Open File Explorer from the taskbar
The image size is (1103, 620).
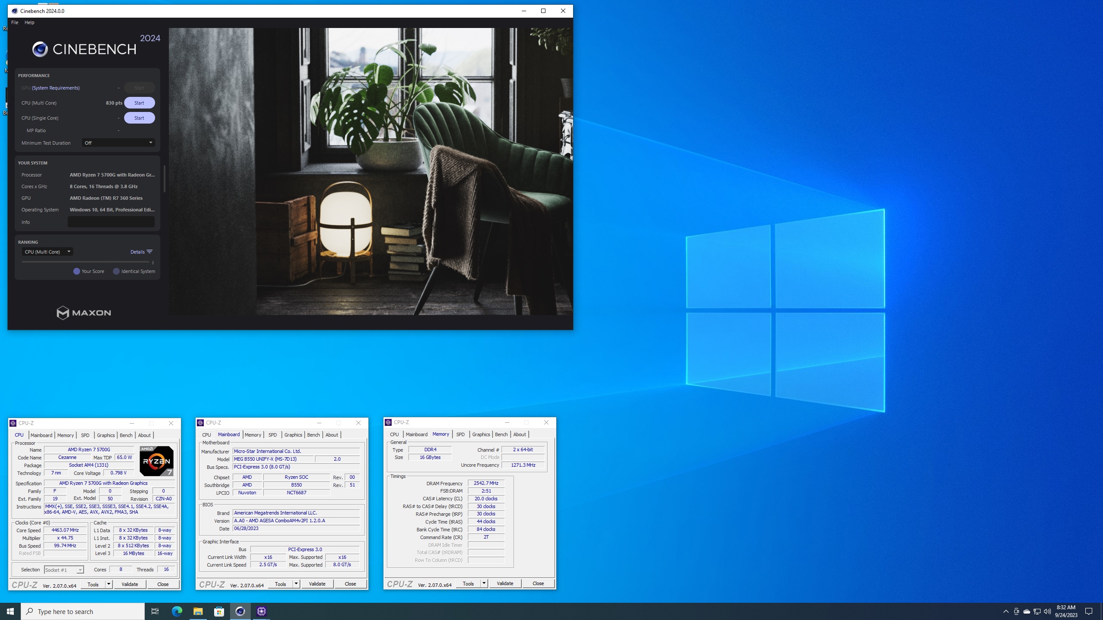pos(198,611)
